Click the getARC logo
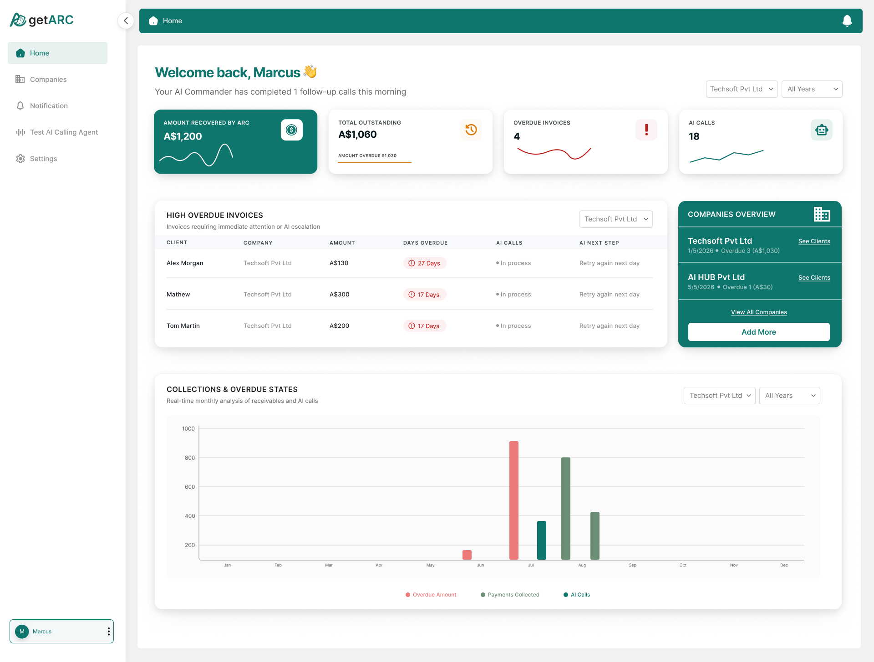Image resolution: width=874 pixels, height=662 pixels. tap(42, 20)
